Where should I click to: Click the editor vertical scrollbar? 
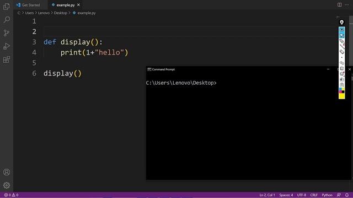351,40
